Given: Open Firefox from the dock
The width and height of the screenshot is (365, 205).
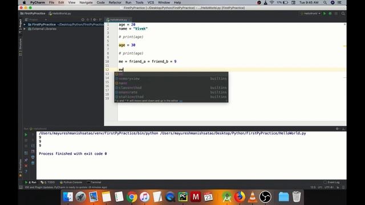Looking at the screenshot, I should (240, 197).
